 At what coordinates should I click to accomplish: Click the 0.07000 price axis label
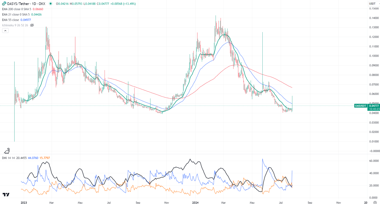coord(374,84)
